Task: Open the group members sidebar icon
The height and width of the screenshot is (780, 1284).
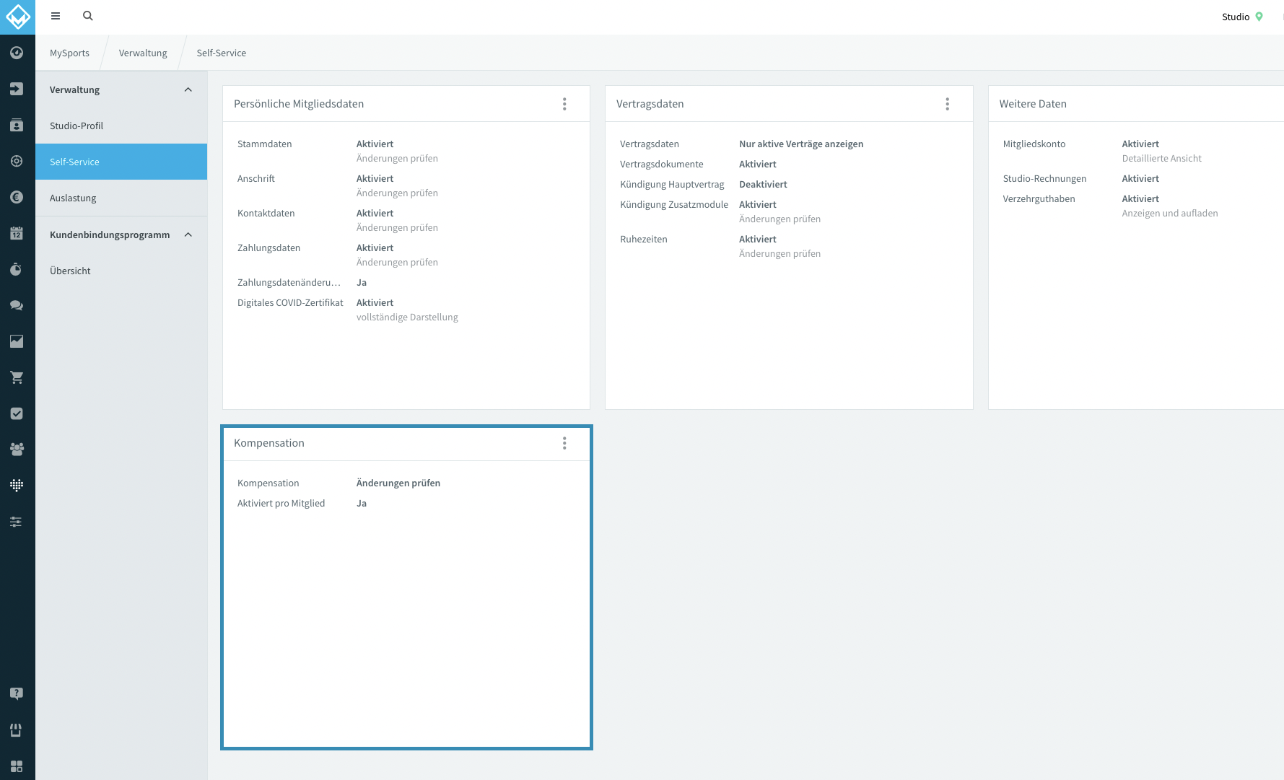Action: (17, 449)
